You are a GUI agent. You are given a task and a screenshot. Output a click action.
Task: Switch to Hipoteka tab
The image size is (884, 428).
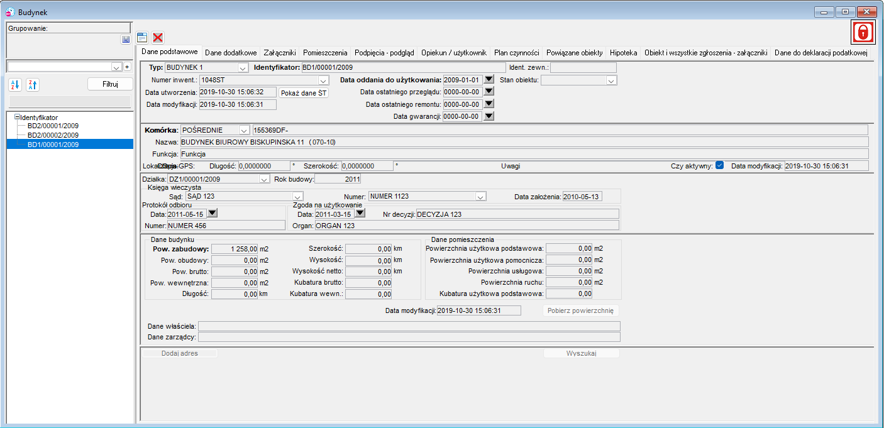624,53
